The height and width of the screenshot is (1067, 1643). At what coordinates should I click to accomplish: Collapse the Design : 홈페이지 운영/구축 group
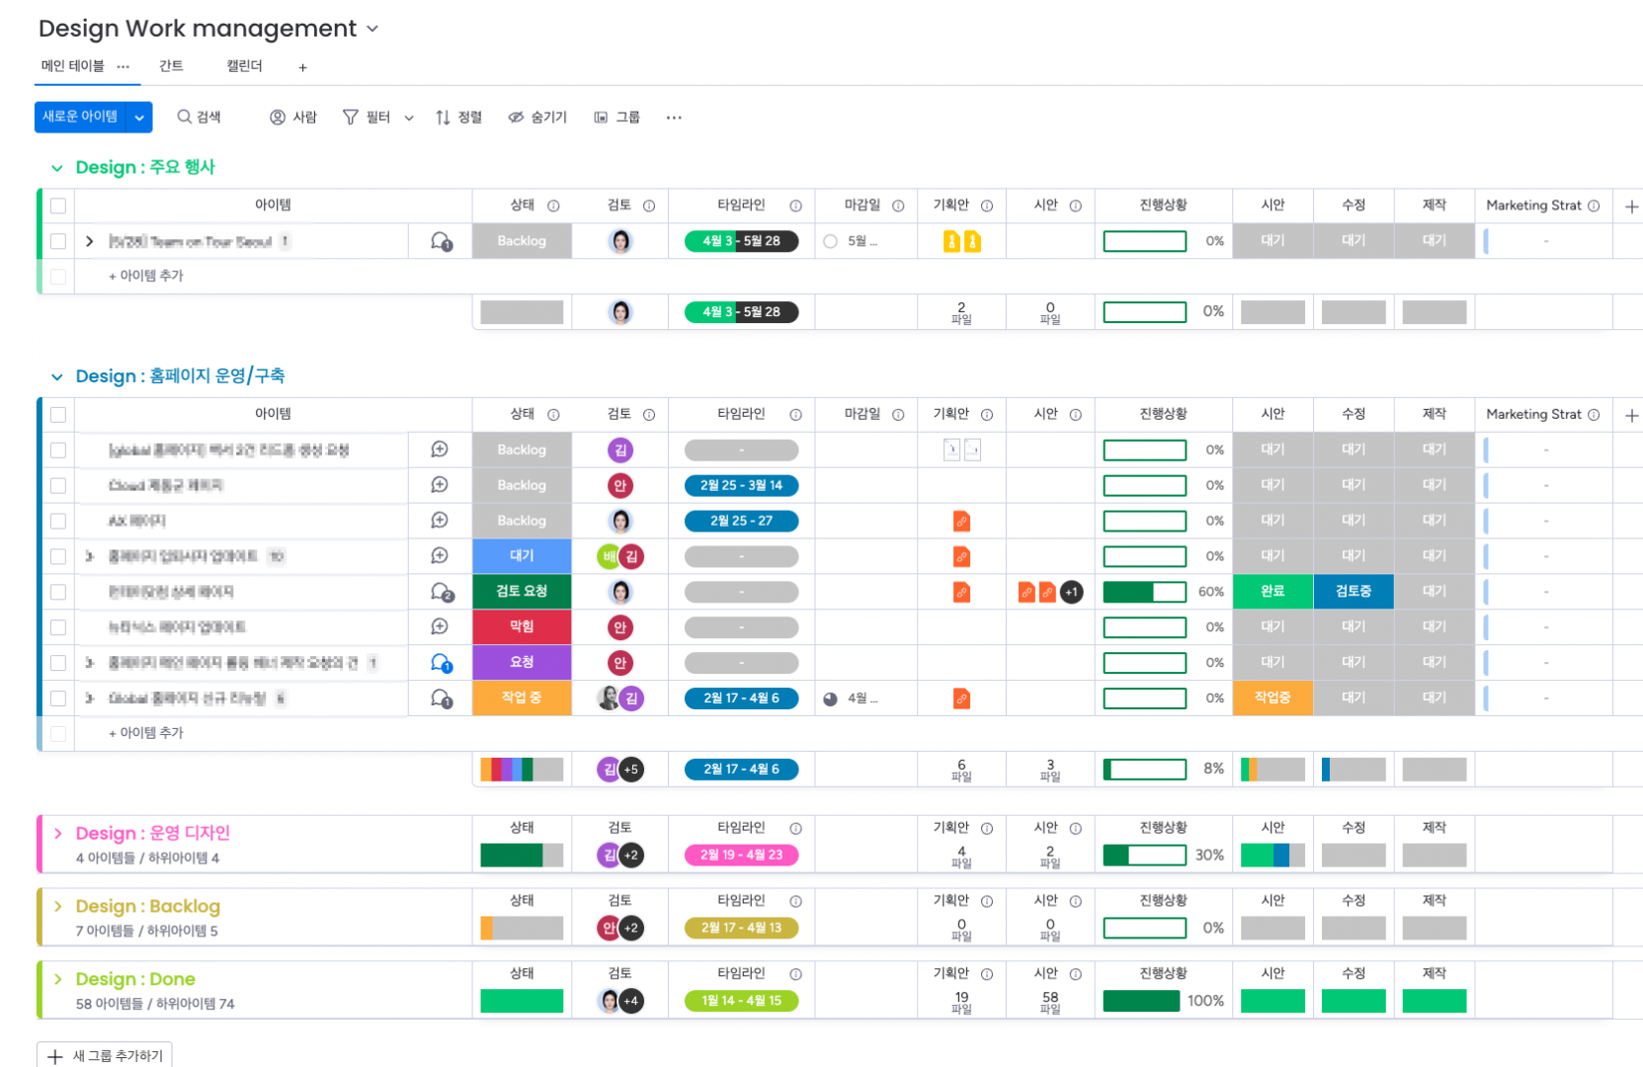pyautogui.click(x=57, y=376)
